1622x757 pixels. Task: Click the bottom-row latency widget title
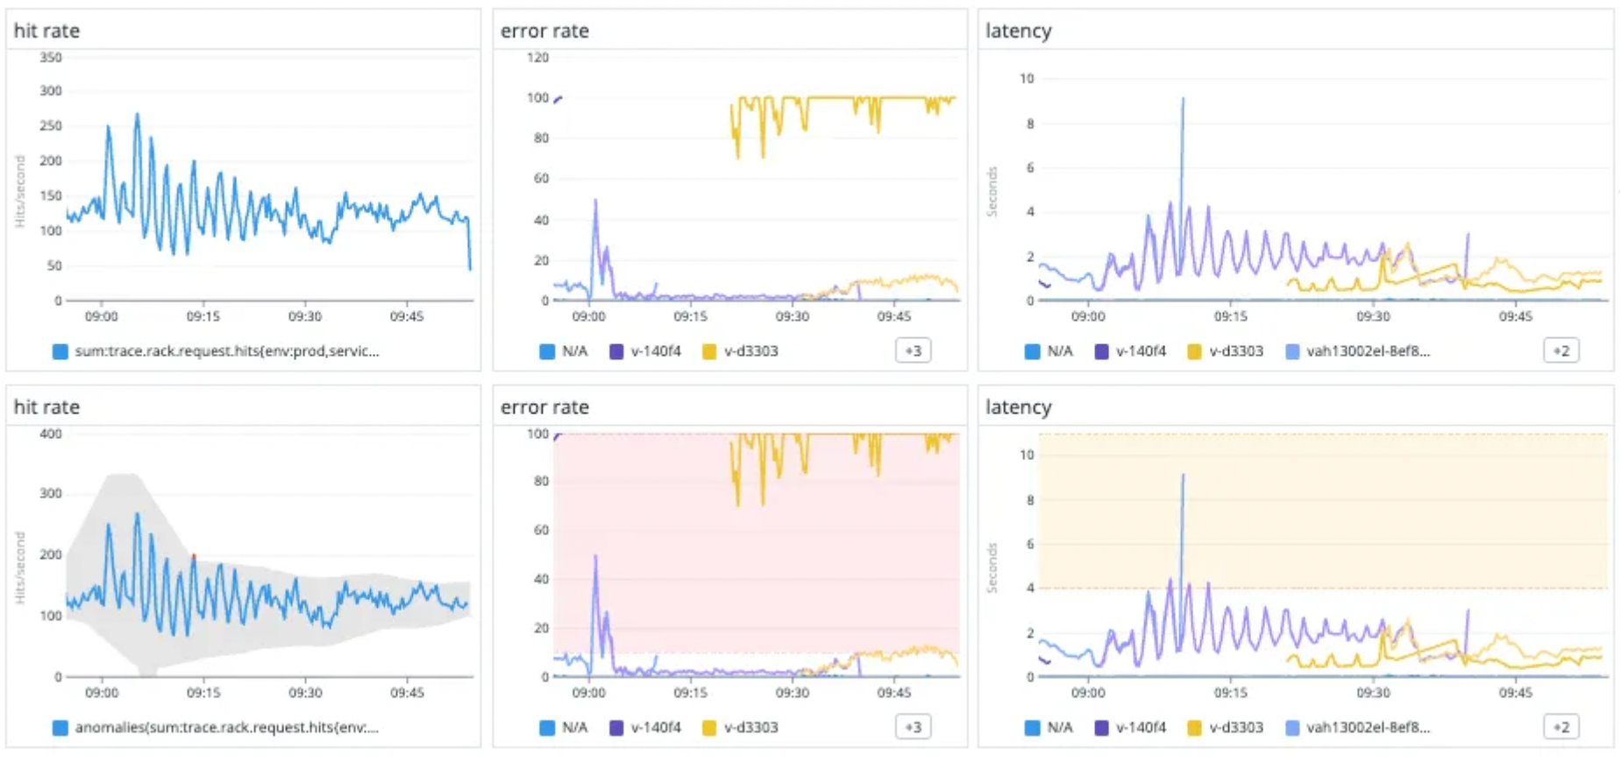1018,407
